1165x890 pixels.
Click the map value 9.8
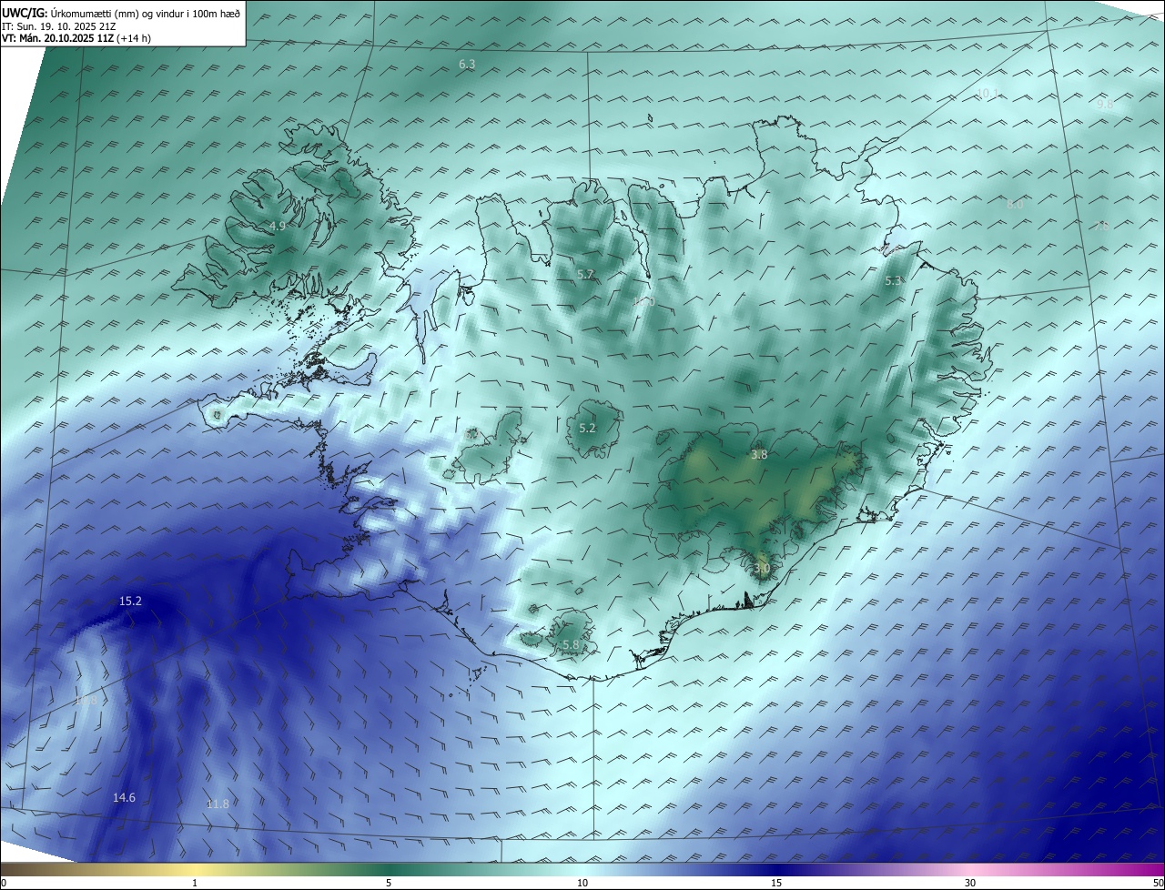click(1105, 105)
